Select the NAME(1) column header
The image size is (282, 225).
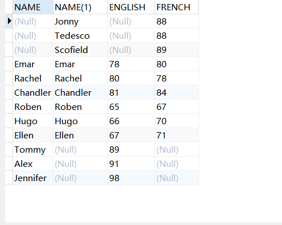point(81,7)
